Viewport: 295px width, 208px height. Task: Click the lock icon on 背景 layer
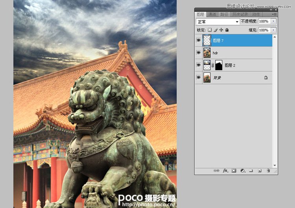coord(265,78)
